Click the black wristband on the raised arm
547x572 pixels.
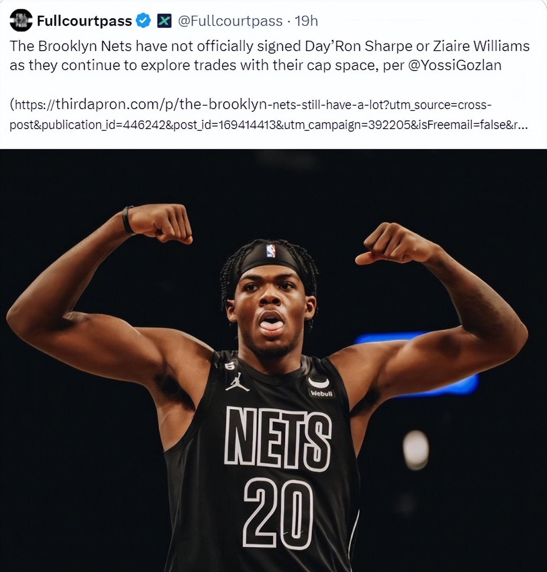(127, 220)
